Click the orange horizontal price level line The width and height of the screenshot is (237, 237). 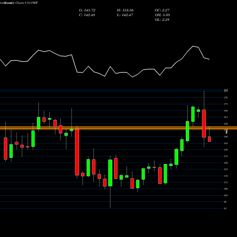pos(118,128)
